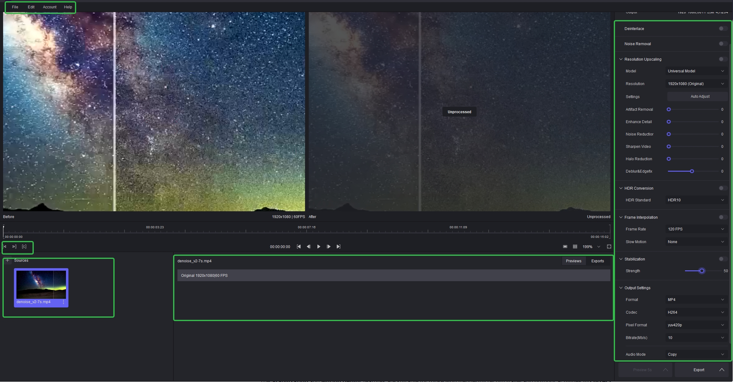
Task: Switch to side-by-side comparison view
Action: (575, 247)
